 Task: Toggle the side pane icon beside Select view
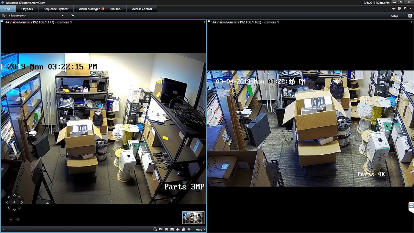[4, 16]
